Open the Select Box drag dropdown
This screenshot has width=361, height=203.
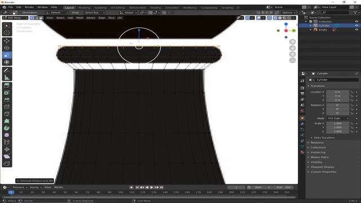click(94, 12)
